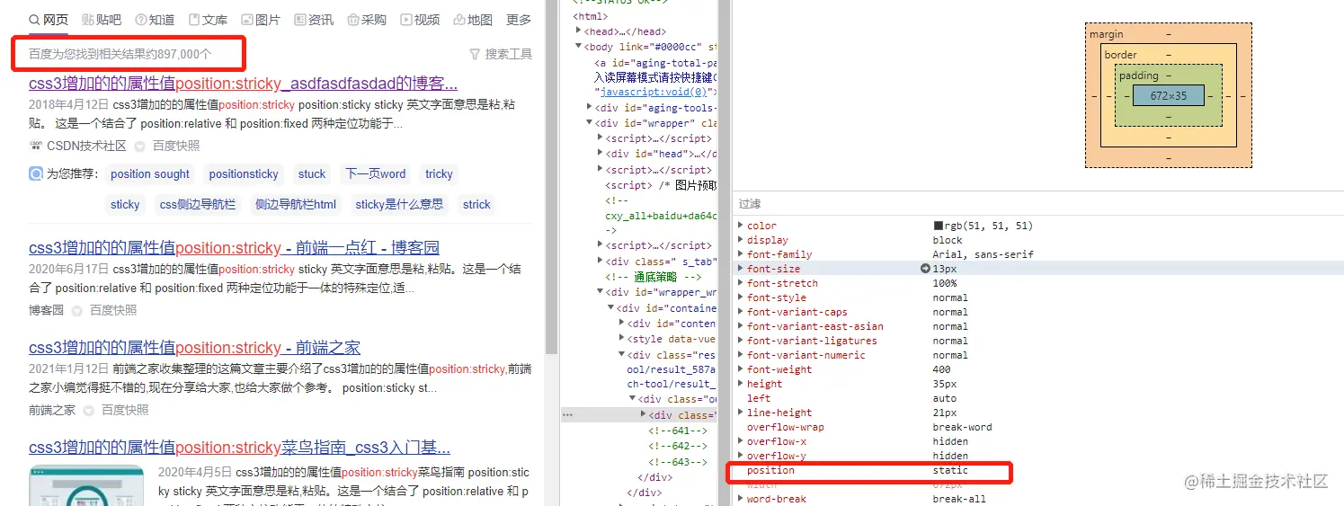The image size is (1344, 506).
Task: Click the 贴吧 tab icon
Action: [x=87, y=20]
